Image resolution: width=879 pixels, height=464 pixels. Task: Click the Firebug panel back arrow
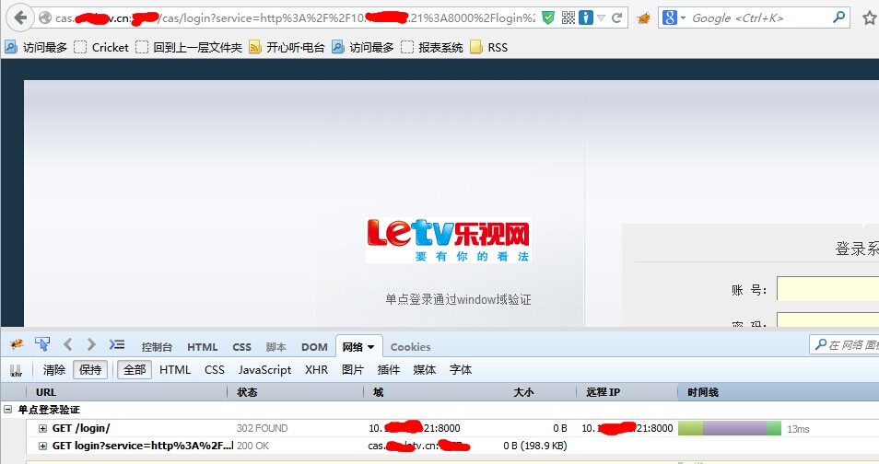[x=68, y=344]
